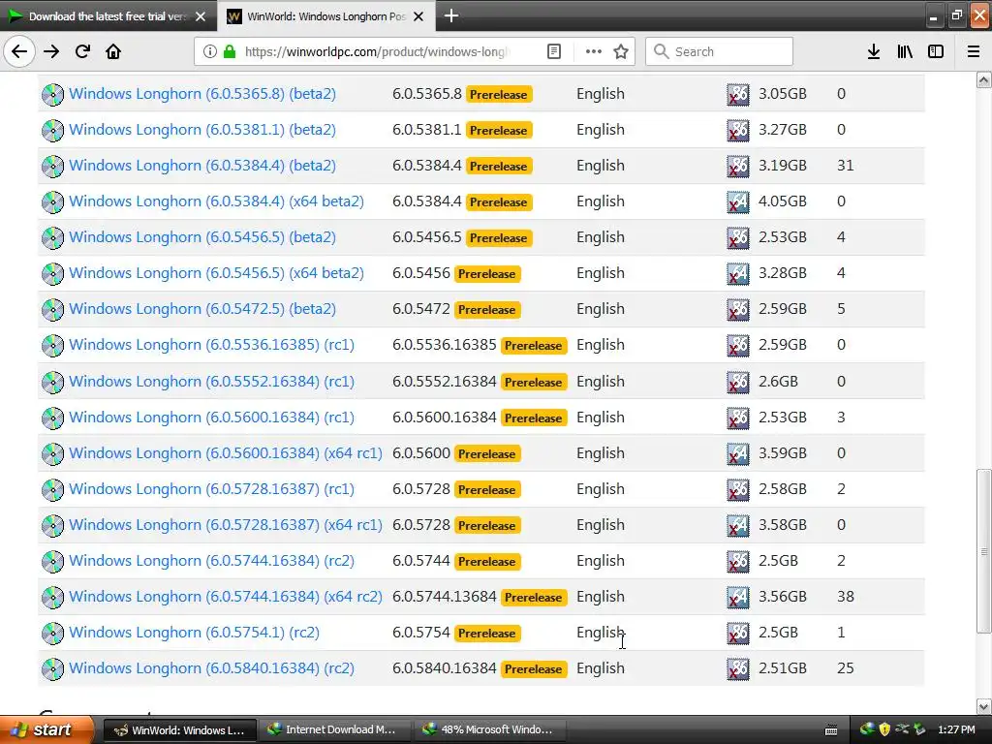Click the security shield tray icon
Image resolution: width=992 pixels, height=744 pixels.
(x=884, y=729)
